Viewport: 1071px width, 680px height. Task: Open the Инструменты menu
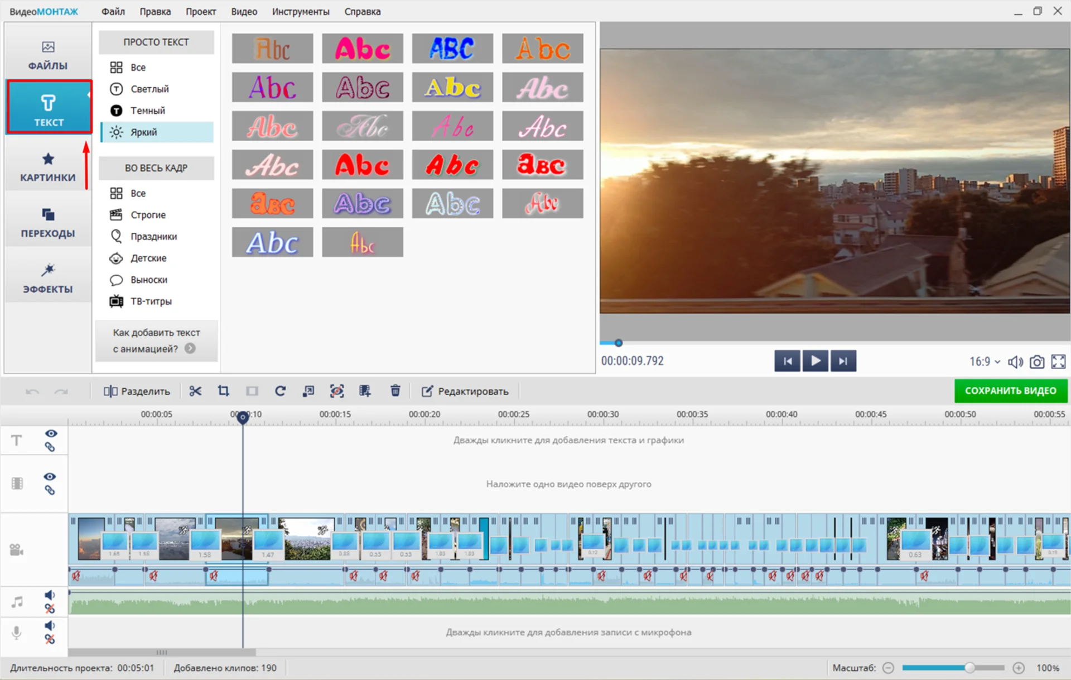pos(300,11)
